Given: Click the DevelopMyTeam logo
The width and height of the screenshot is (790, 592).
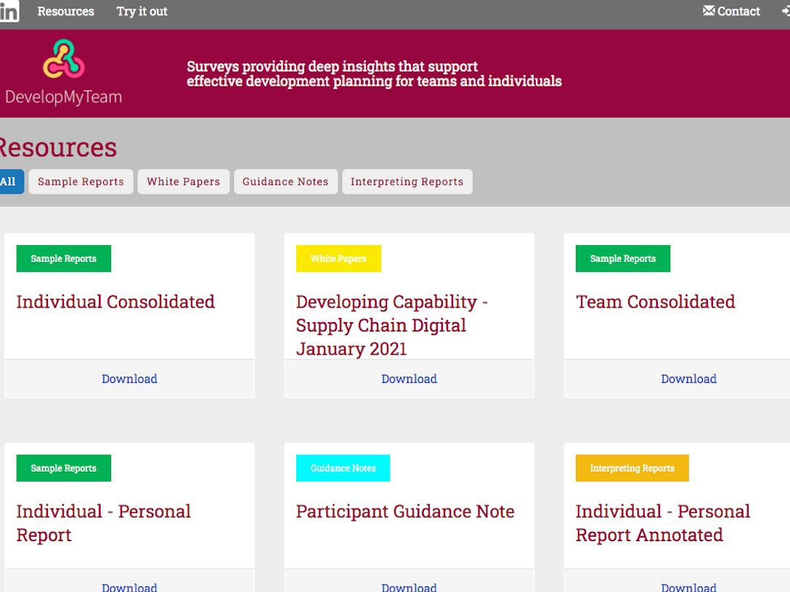Looking at the screenshot, I should pyautogui.click(x=63, y=72).
